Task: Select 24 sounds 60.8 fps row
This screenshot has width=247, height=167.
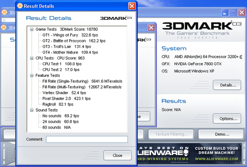Action: click(61, 121)
